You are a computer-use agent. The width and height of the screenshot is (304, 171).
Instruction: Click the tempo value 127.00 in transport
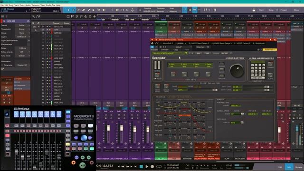tap(229, 165)
